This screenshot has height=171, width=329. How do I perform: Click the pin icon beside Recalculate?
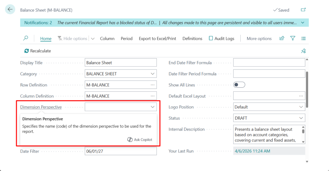303,51
